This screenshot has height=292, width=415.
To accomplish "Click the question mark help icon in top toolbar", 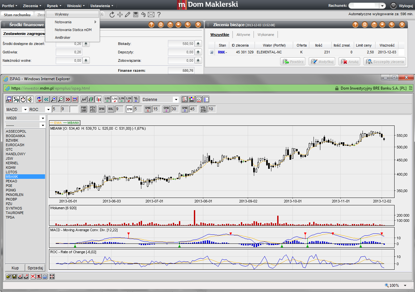I will coord(159,14).
